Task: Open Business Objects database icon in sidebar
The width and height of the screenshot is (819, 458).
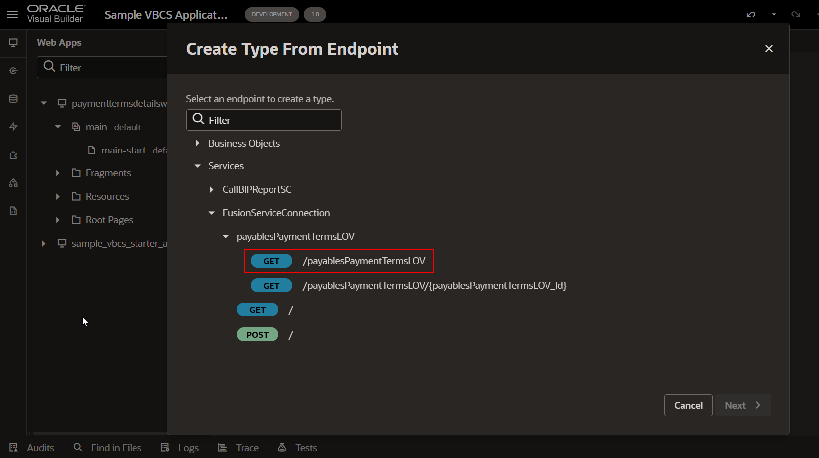Action: click(x=13, y=99)
